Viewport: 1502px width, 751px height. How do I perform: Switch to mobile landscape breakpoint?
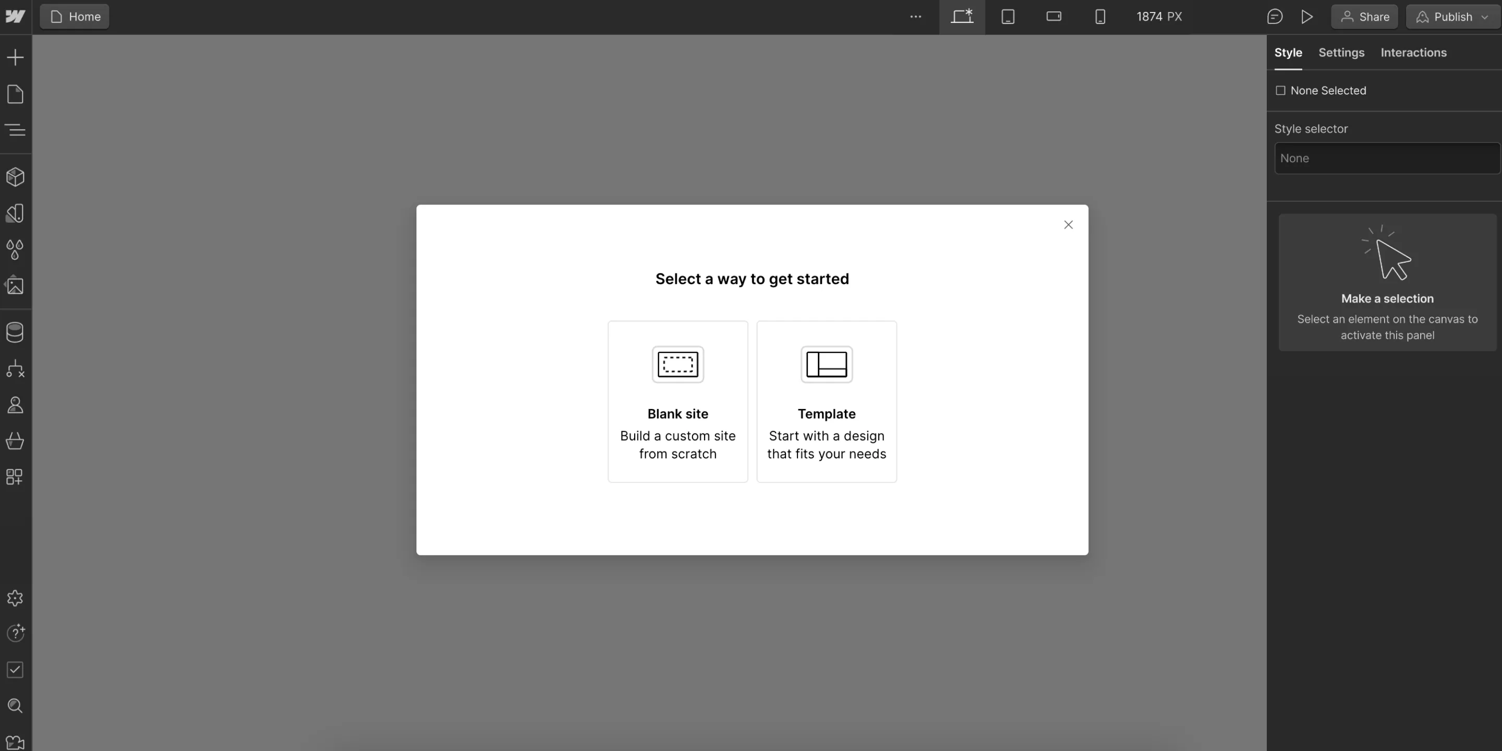[1053, 17]
